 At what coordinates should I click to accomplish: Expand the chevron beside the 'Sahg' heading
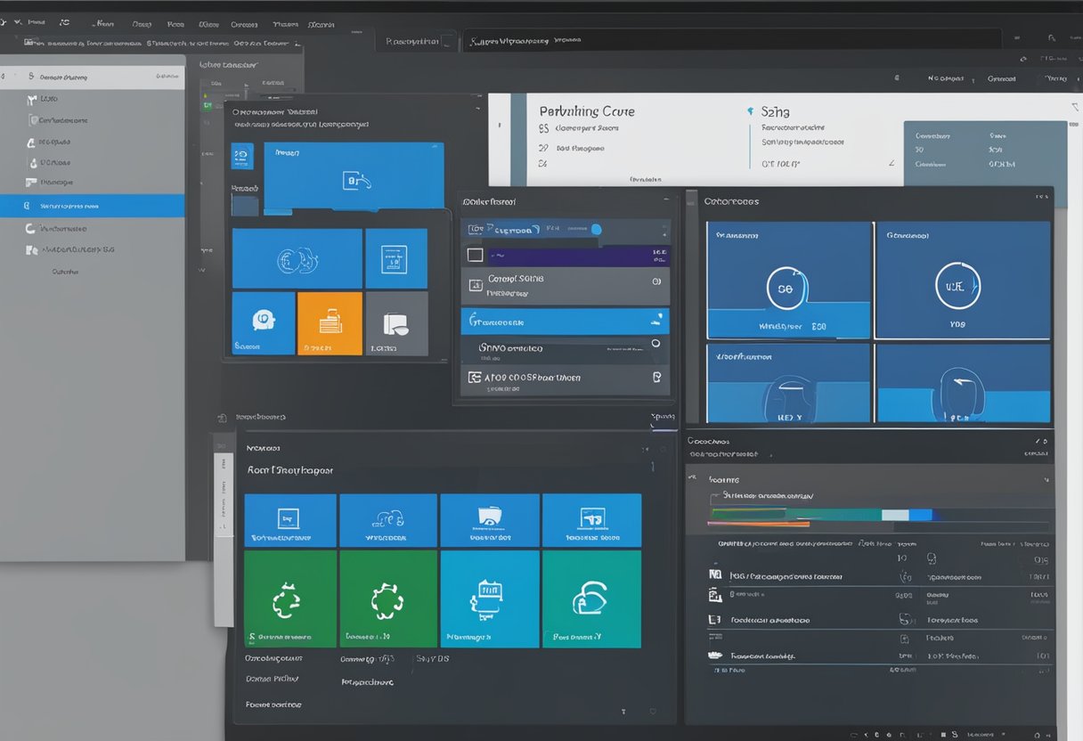[751, 112]
